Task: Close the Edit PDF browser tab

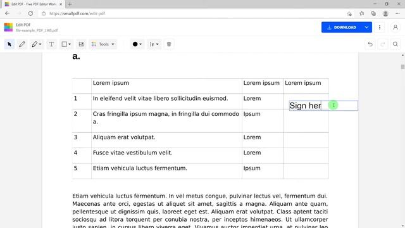Action: coord(61,4)
